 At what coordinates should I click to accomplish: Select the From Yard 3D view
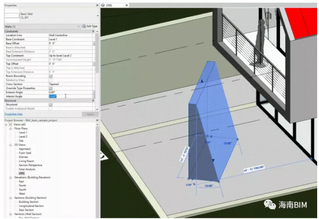(x=25, y=153)
